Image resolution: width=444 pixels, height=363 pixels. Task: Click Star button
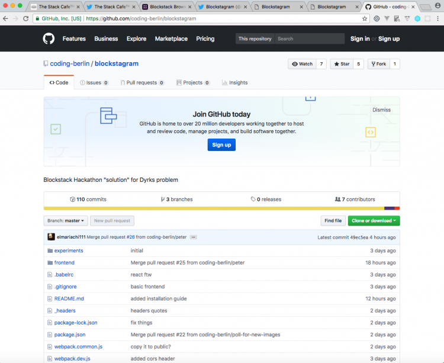click(342, 64)
